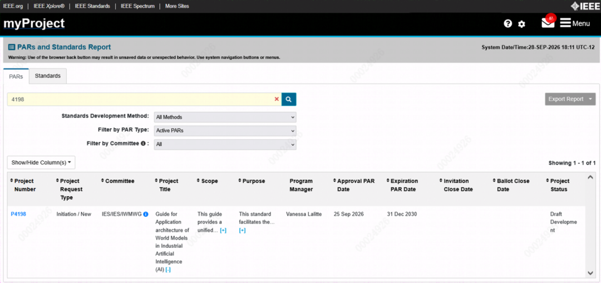Sort by Scope column
Image resolution: width=601 pixels, height=283 pixels.
click(208, 181)
